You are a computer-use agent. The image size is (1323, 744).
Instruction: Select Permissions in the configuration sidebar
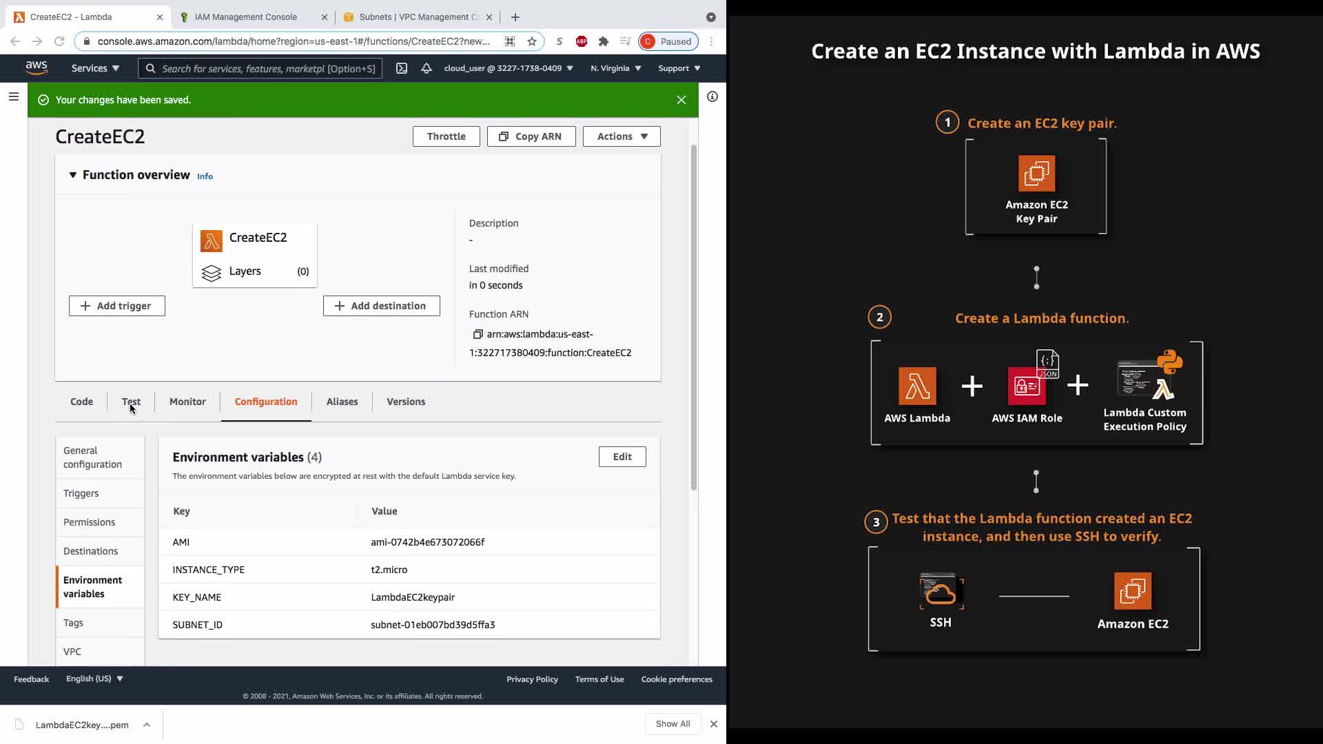pyautogui.click(x=90, y=522)
